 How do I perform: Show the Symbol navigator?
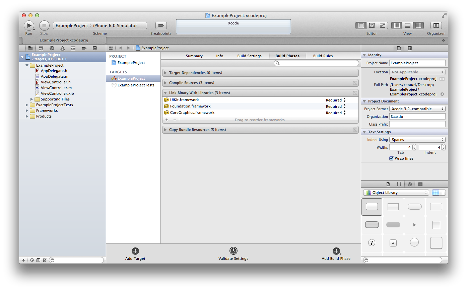click(41, 48)
